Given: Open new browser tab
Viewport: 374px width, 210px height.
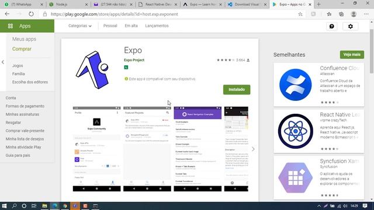Looking at the screenshot, I should [x=318, y=4].
